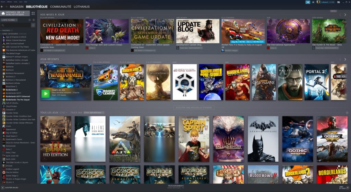351x192 pixels.
Task: Select Borderlands 2 in the sidebar game list
Action: [13, 90]
